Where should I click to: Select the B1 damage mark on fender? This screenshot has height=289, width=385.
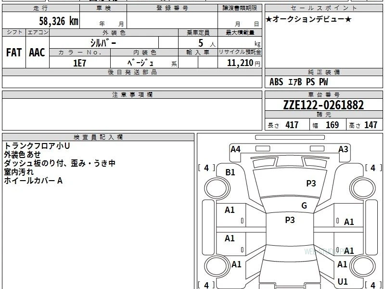pos(230,172)
